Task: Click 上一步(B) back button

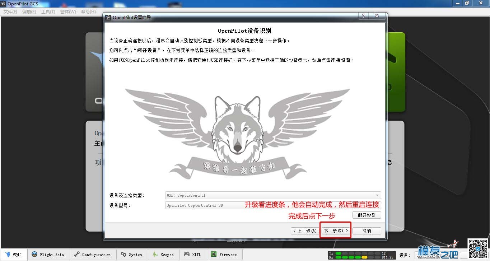Action: click(x=305, y=231)
